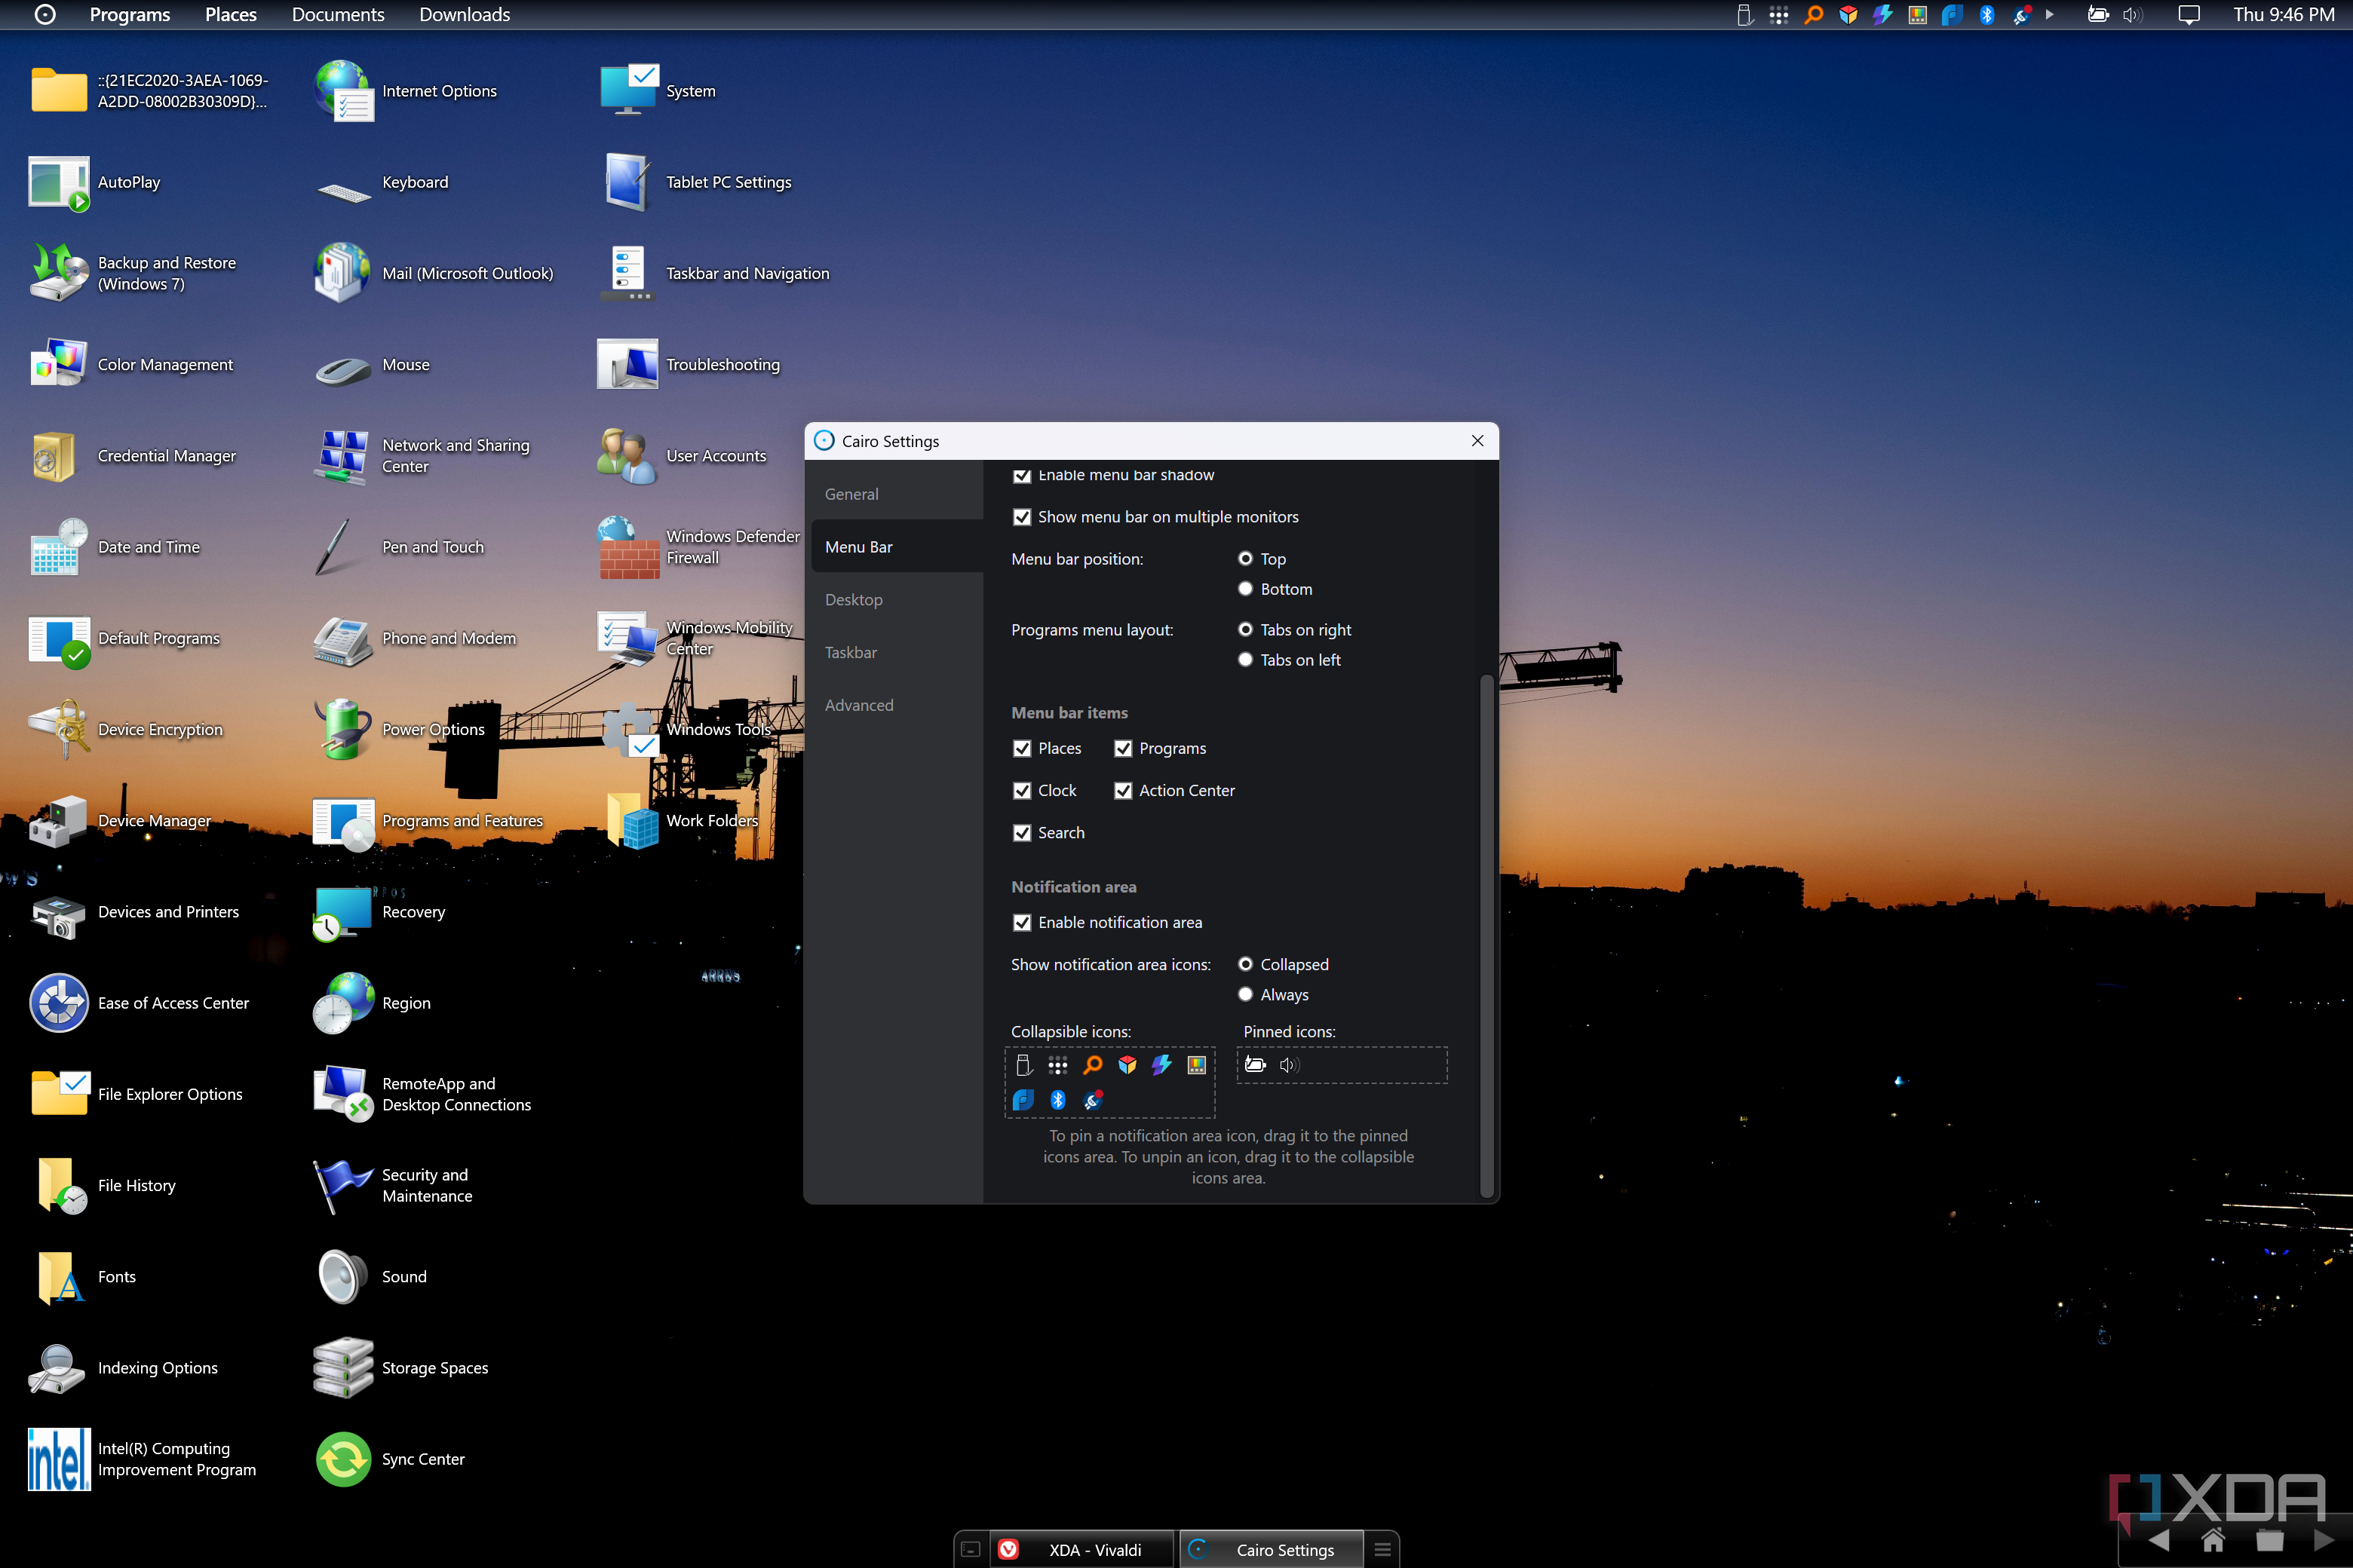Click the desktop Home navigation icon
The width and height of the screenshot is (2353, 1568).
tap(2212, 1539)
